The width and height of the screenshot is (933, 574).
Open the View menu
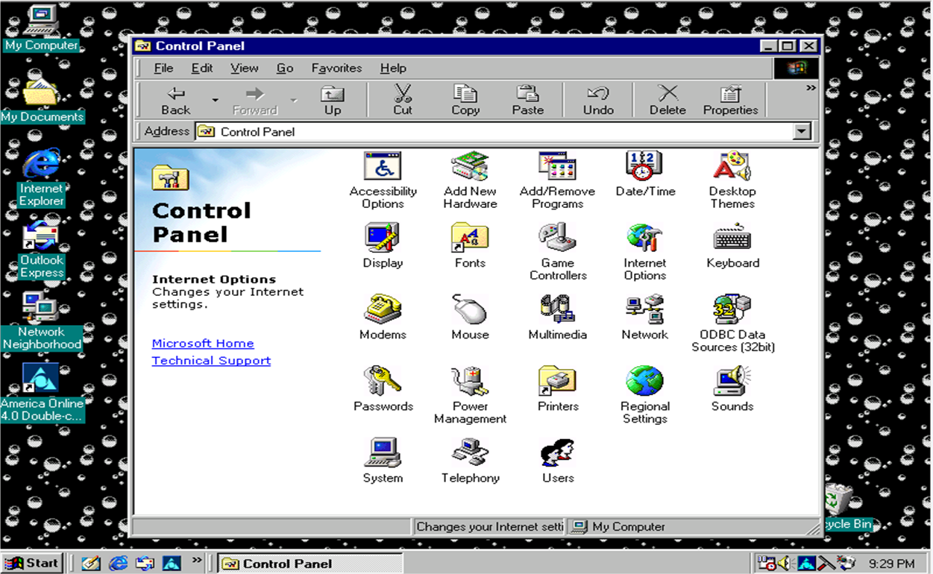[245, 68]
